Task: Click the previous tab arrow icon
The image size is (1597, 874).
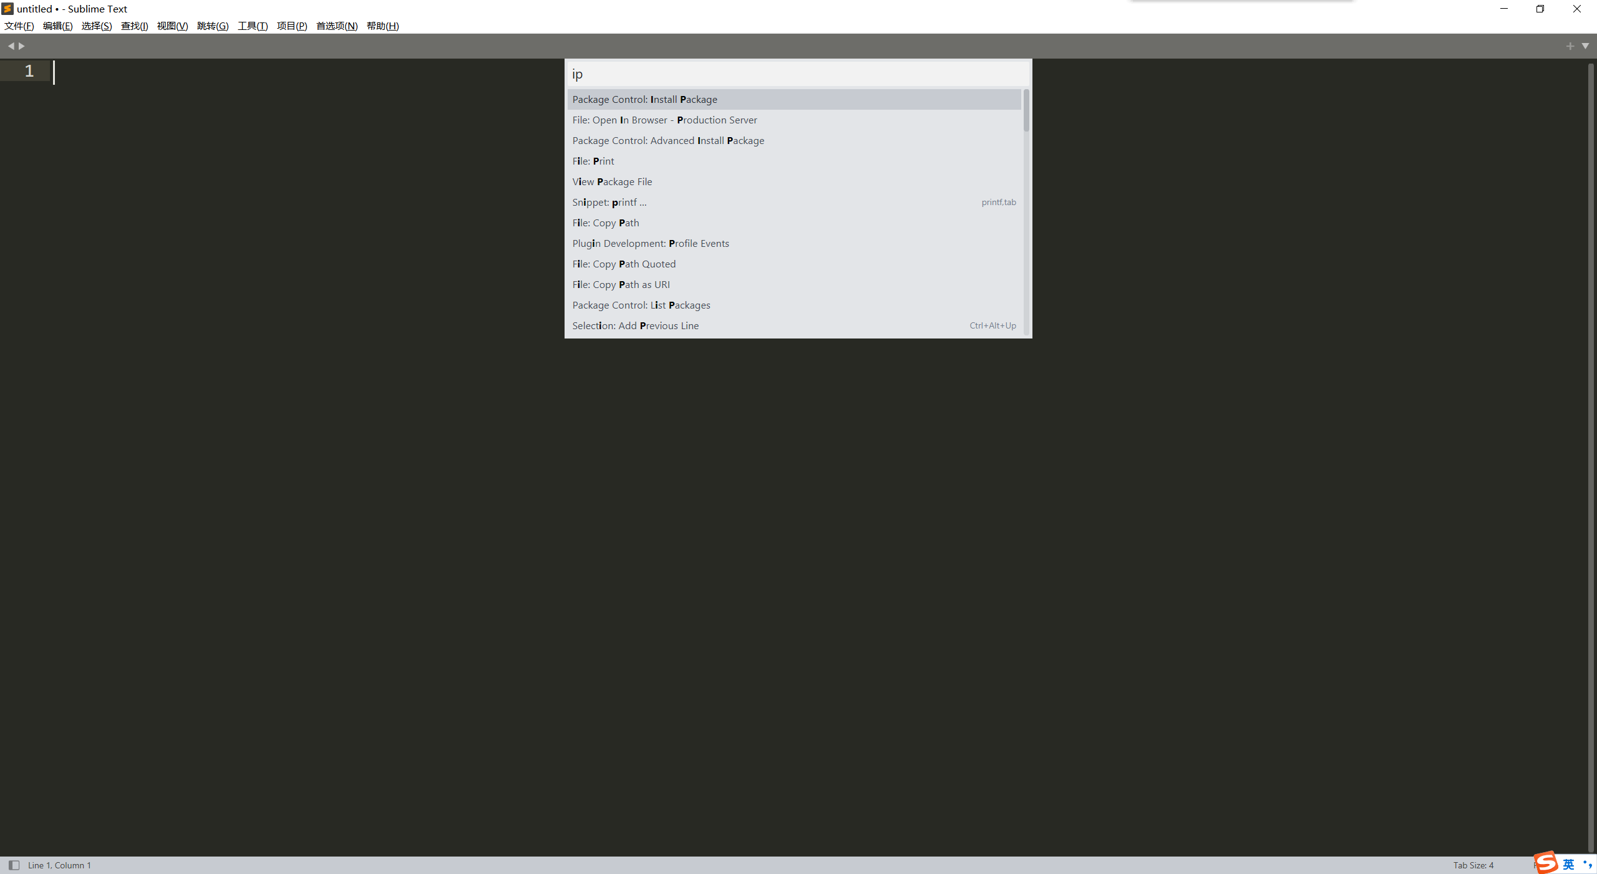Action: point(12,46)
